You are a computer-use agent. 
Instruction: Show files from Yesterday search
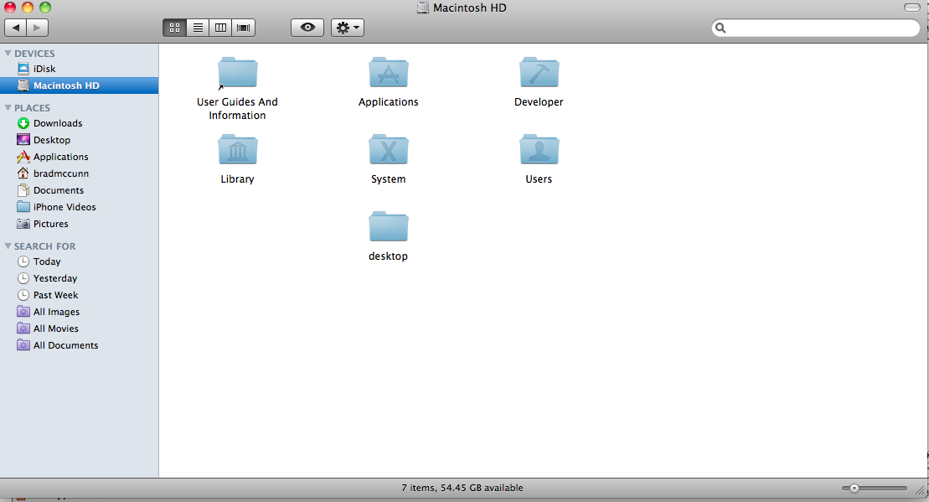[x=80, y=278]
